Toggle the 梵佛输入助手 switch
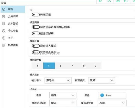 (x=36, y=52)
